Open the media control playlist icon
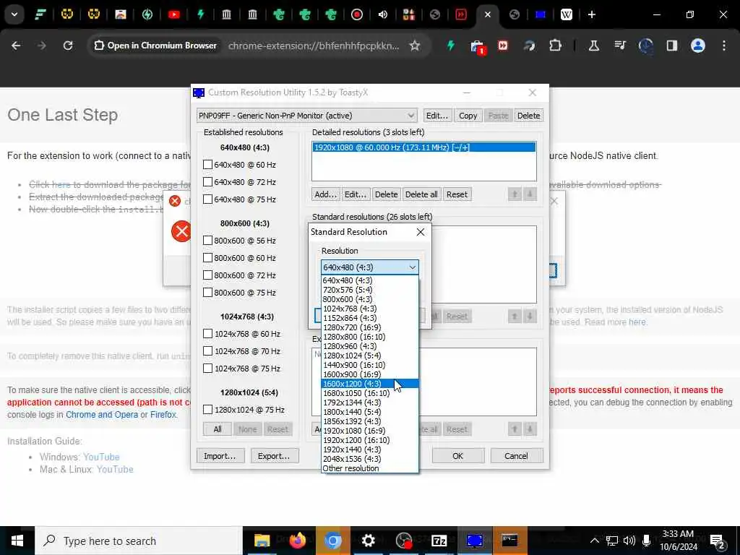 [x=619, y=46]
